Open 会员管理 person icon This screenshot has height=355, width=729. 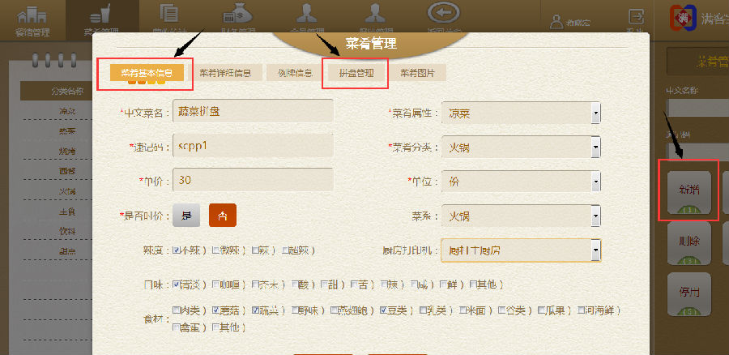click(306, 12)
